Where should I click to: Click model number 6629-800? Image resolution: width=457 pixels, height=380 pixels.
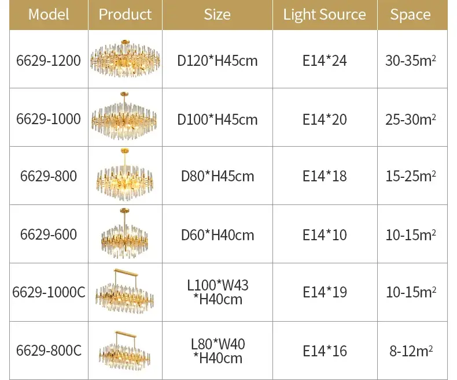tap(49, 176)
